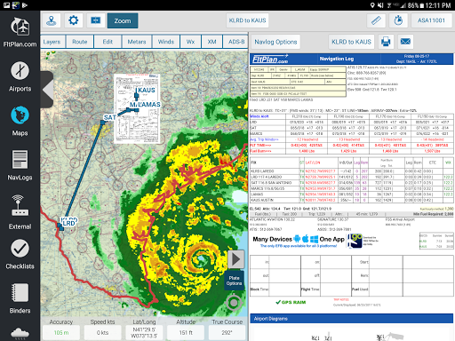
Task: Select the Winds tab
Action: 166,42
